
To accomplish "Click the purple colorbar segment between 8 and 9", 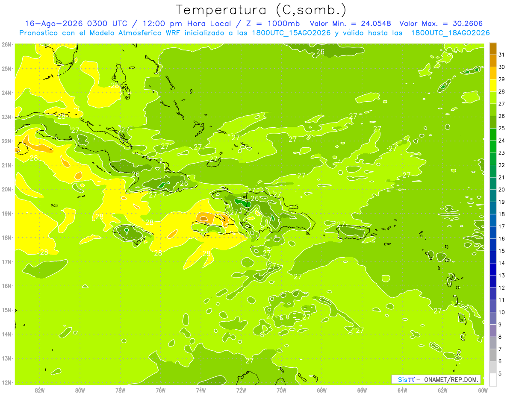I will tap(493, 331).
